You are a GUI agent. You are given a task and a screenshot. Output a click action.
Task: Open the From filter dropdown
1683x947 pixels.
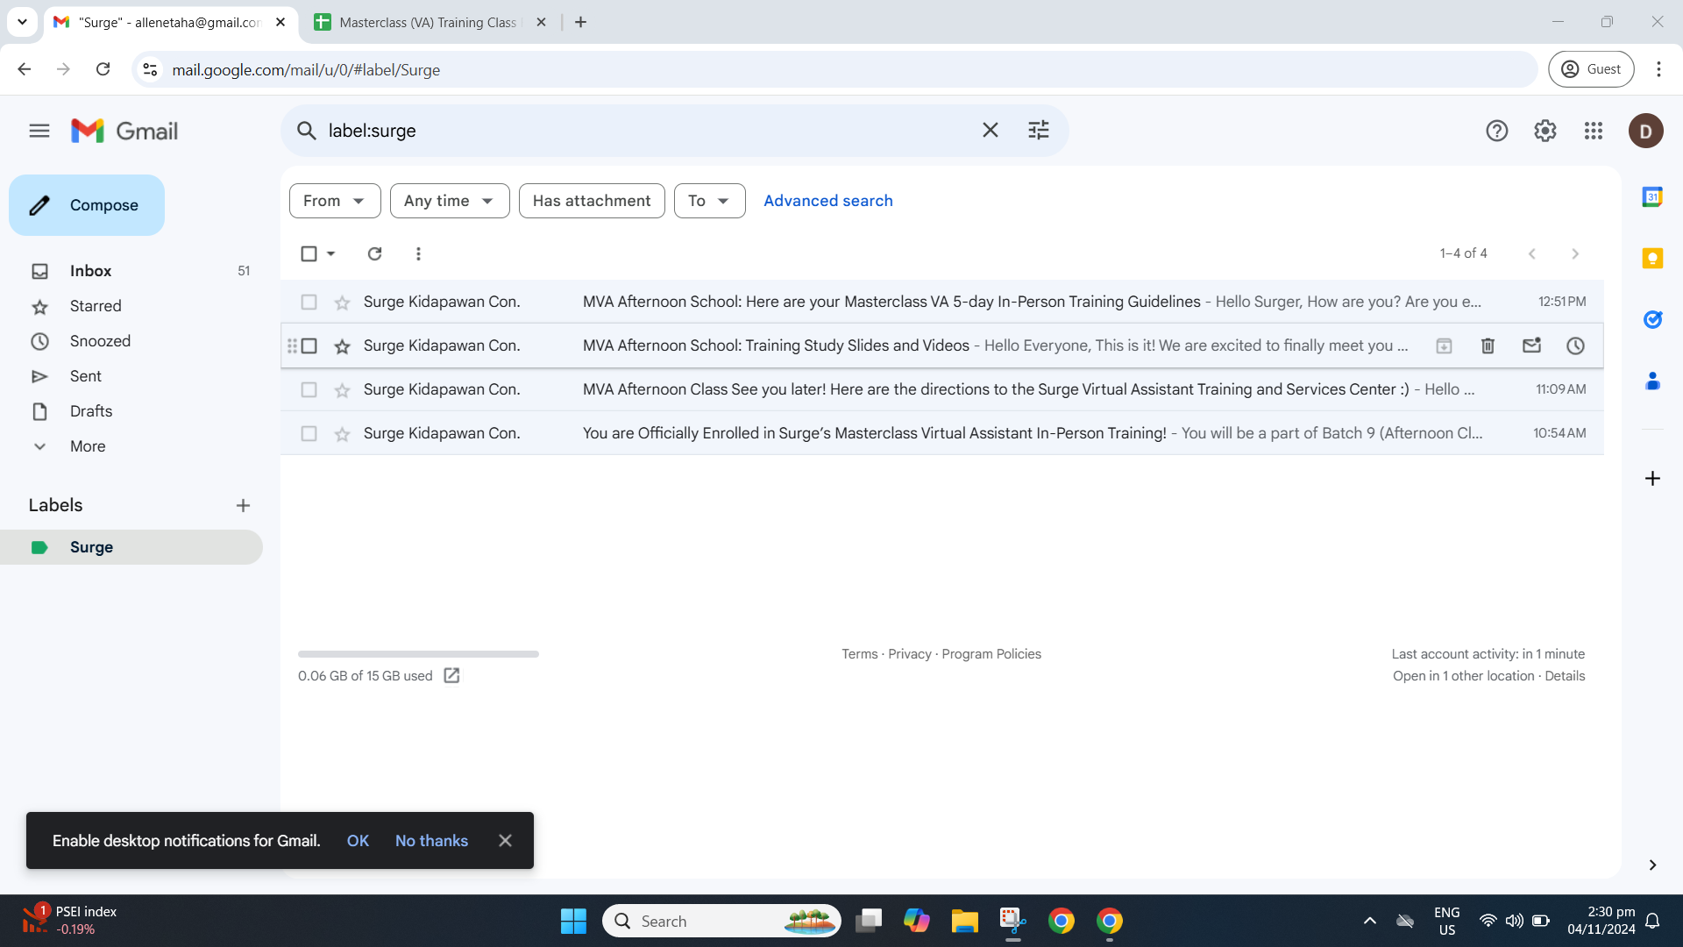pos(334,201)
